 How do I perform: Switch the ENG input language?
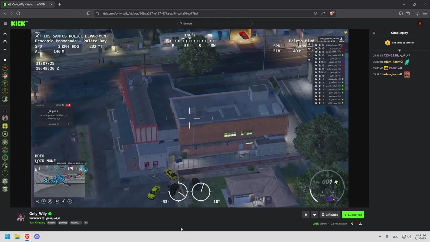(395, 237)
